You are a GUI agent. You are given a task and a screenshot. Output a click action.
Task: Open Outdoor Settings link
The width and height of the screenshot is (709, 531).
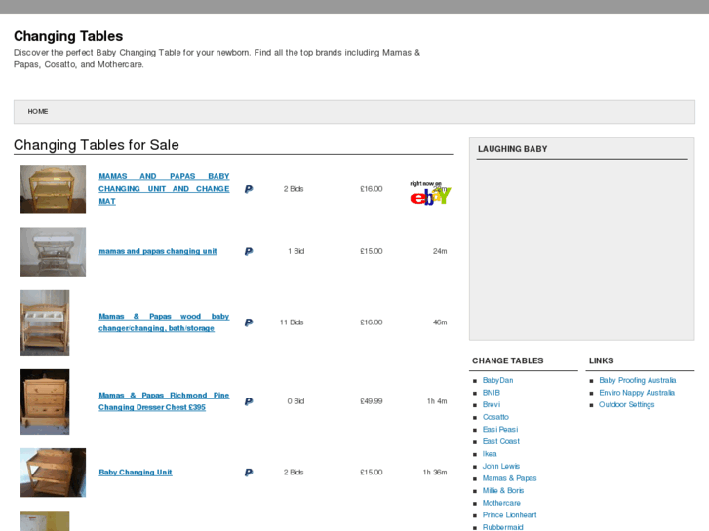[x=627, y=405]
